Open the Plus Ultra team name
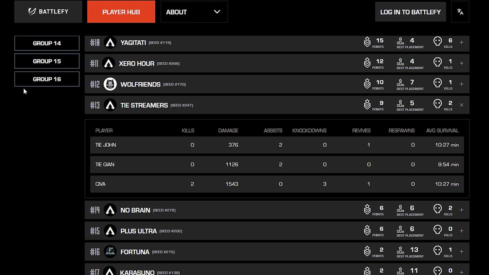 click(139, 231)
